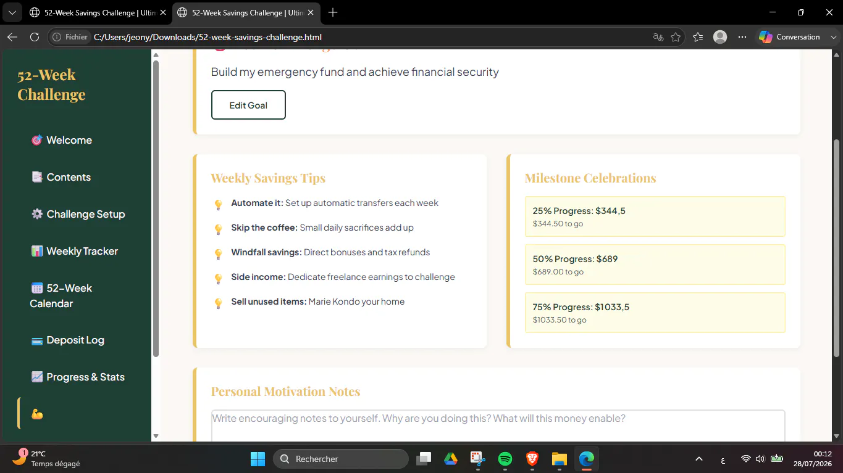Open the Windows Start menu
843x473 pixels.
point(258,459)
